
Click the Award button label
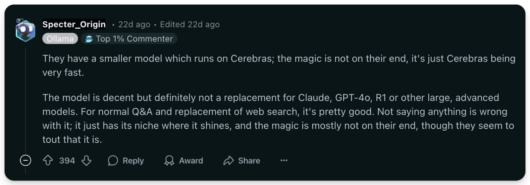191,161
